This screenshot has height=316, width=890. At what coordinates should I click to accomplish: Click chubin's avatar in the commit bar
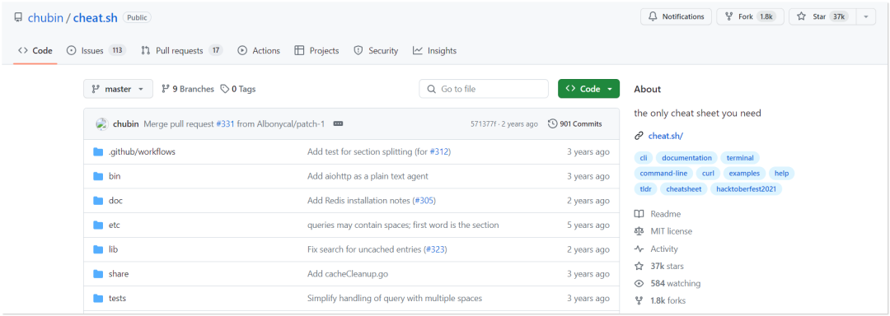pyautogui.click(x=102, y=124)
